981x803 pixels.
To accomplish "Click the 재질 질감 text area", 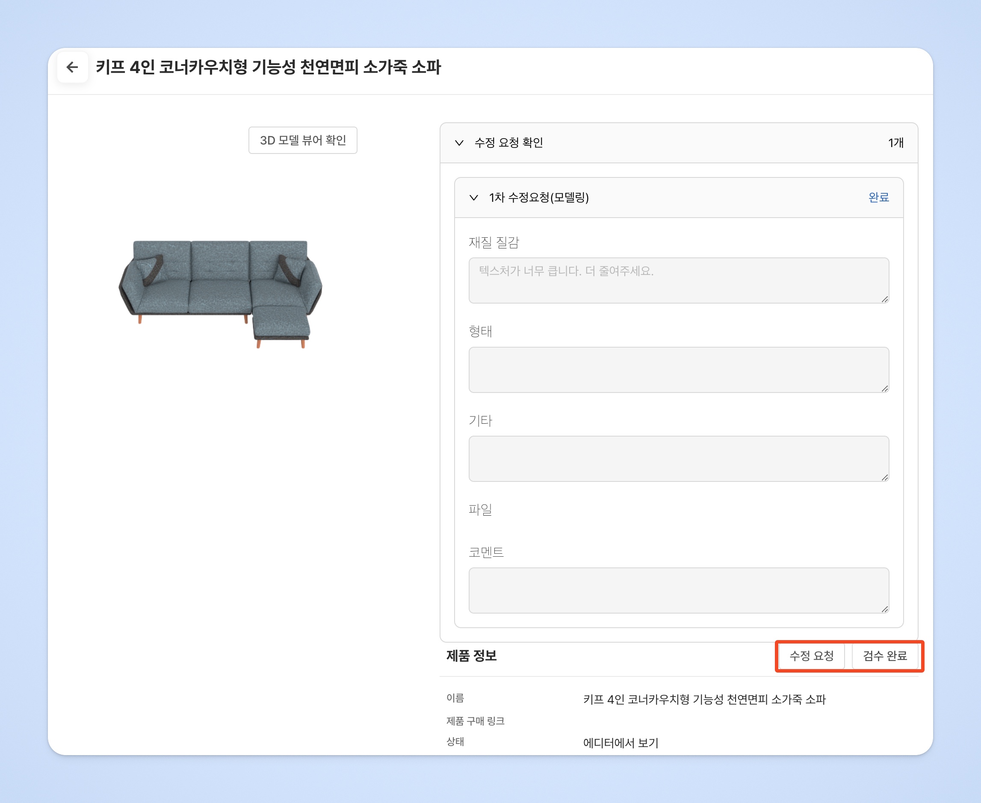I will pyautogui.click(x=678, y=280).
